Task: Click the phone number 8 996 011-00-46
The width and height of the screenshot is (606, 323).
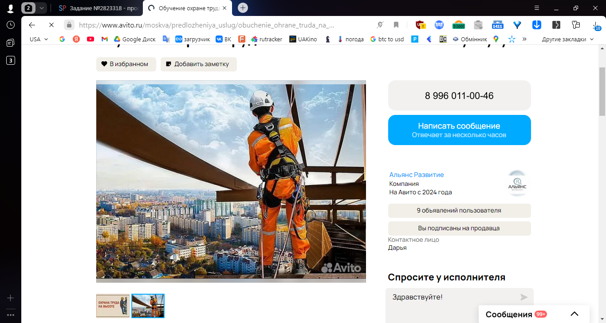Action: 460,95
